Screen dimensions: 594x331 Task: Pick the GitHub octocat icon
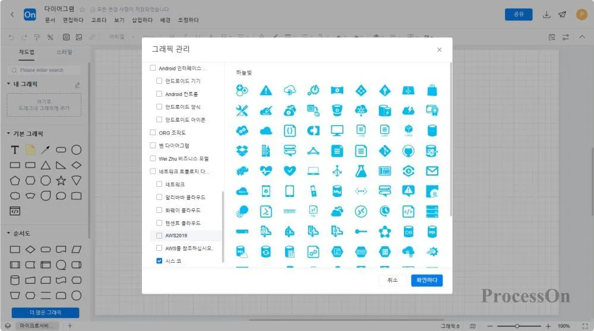click(x=408, y=151)
